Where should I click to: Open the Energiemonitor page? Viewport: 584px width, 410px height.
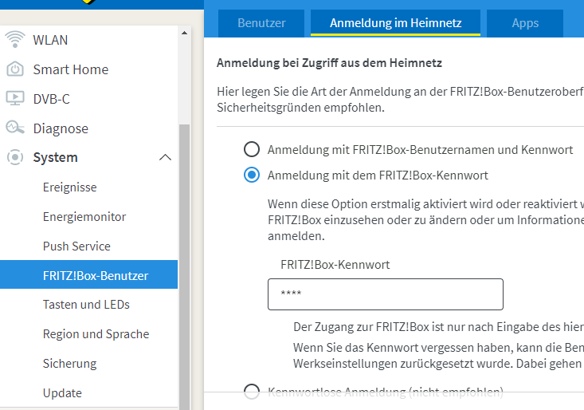[84, 217]
